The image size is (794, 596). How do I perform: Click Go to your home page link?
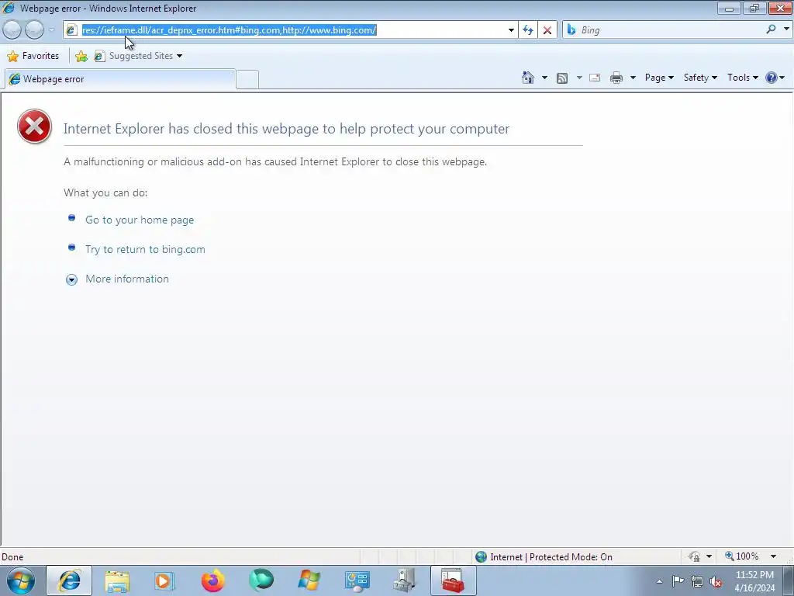tap(140, 220)
